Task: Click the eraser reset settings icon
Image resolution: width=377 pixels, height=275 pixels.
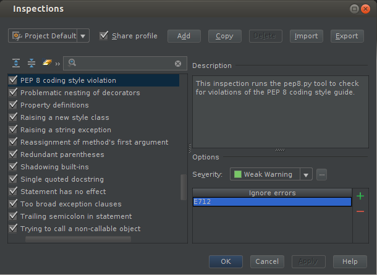Action: point(46,63)
